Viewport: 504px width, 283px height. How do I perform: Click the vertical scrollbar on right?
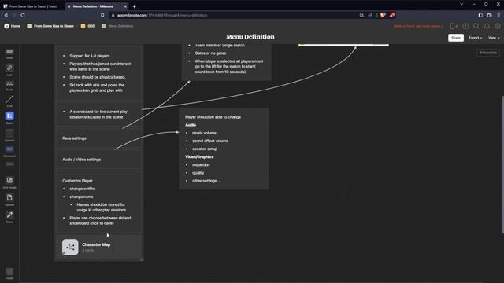(502, 164)
